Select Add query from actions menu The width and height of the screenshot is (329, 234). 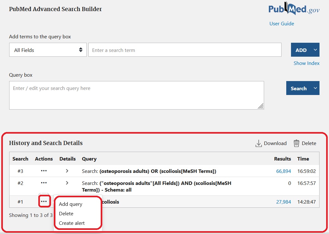point(70,204)
